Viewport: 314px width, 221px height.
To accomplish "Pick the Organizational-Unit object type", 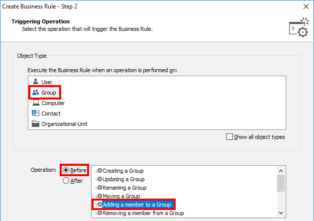I will click(x=65, y=124).
